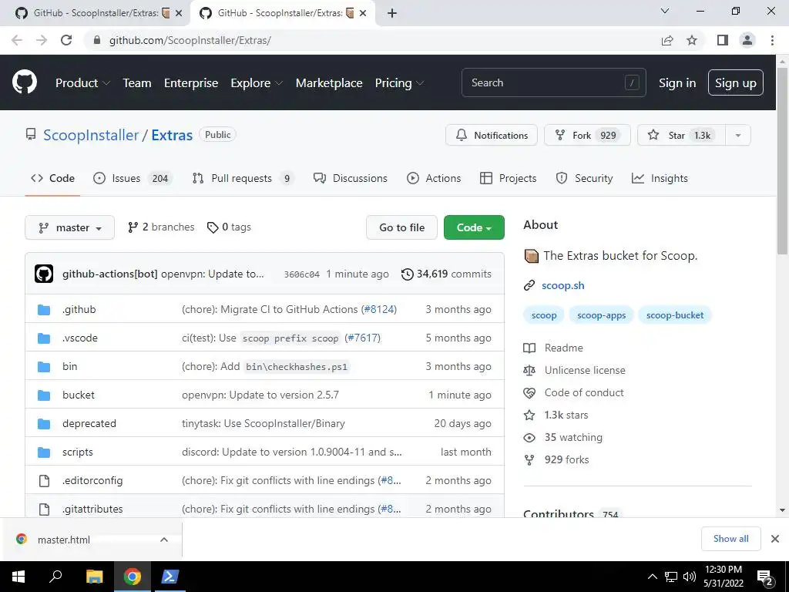Viewport: 789px width, 592px height.
Task: Click the Sign in link
Action: click(677, 83)
